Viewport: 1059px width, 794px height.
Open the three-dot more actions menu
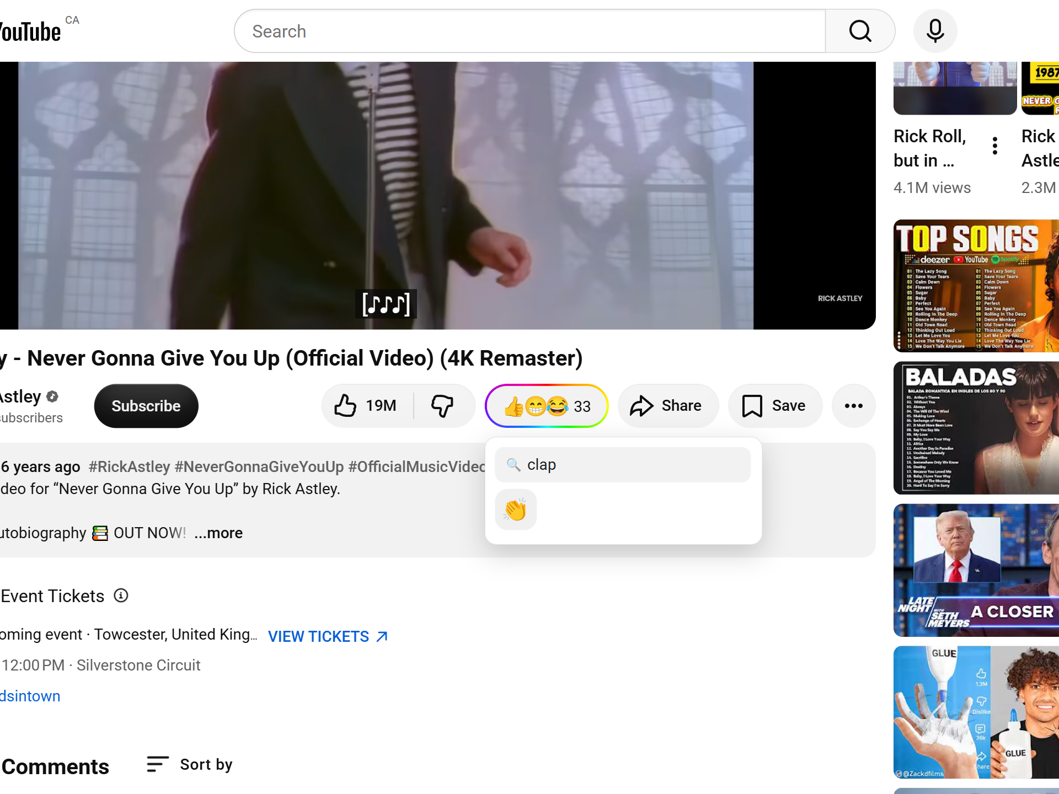tap(853, 406)
